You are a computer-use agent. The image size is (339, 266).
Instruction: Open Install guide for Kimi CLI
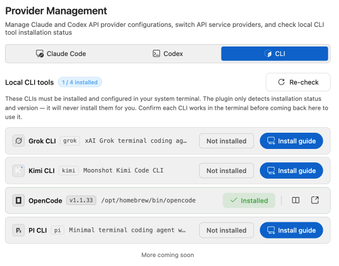click(291, 171)
